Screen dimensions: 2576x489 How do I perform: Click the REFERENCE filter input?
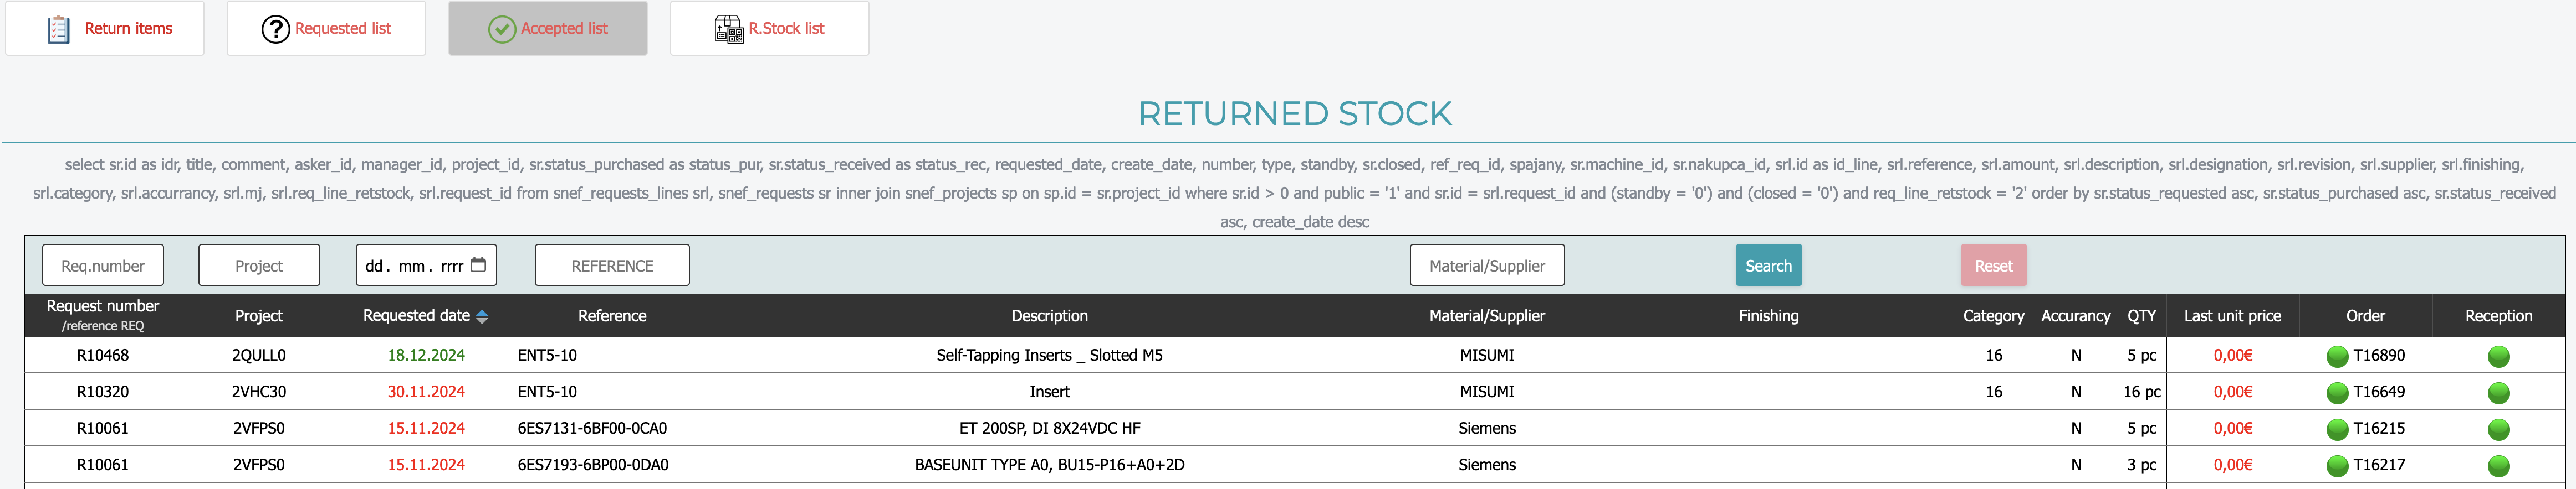[612, 267]
